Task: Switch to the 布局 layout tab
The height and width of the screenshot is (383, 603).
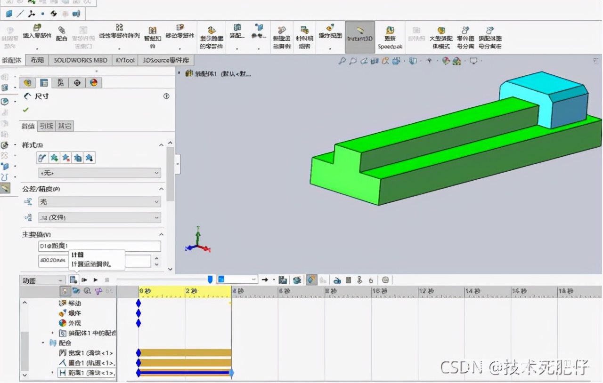Action: (x=37, y=60)
